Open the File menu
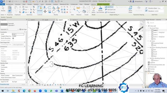This screenshot has height=93, width=167. tap(2, 4)
